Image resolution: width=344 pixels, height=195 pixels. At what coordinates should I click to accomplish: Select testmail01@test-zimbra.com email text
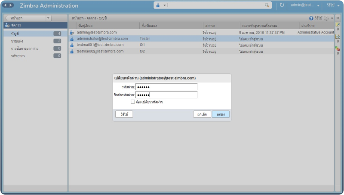(100, 45)
